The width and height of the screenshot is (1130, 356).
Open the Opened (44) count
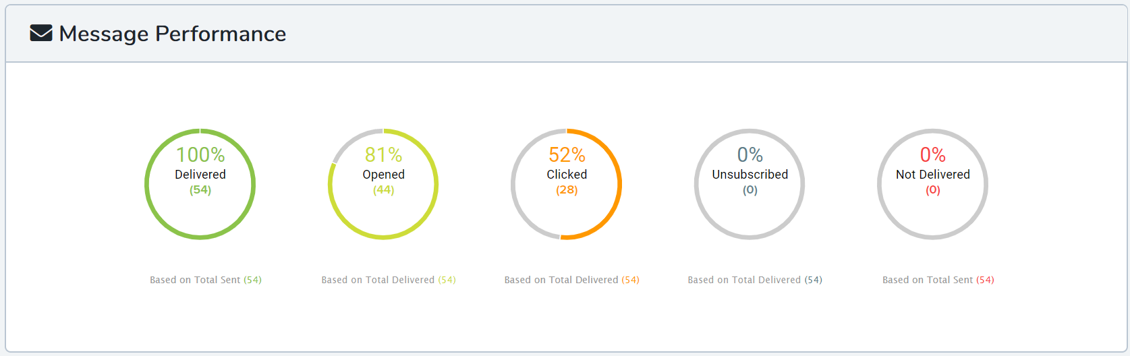(x=383, y=190)
